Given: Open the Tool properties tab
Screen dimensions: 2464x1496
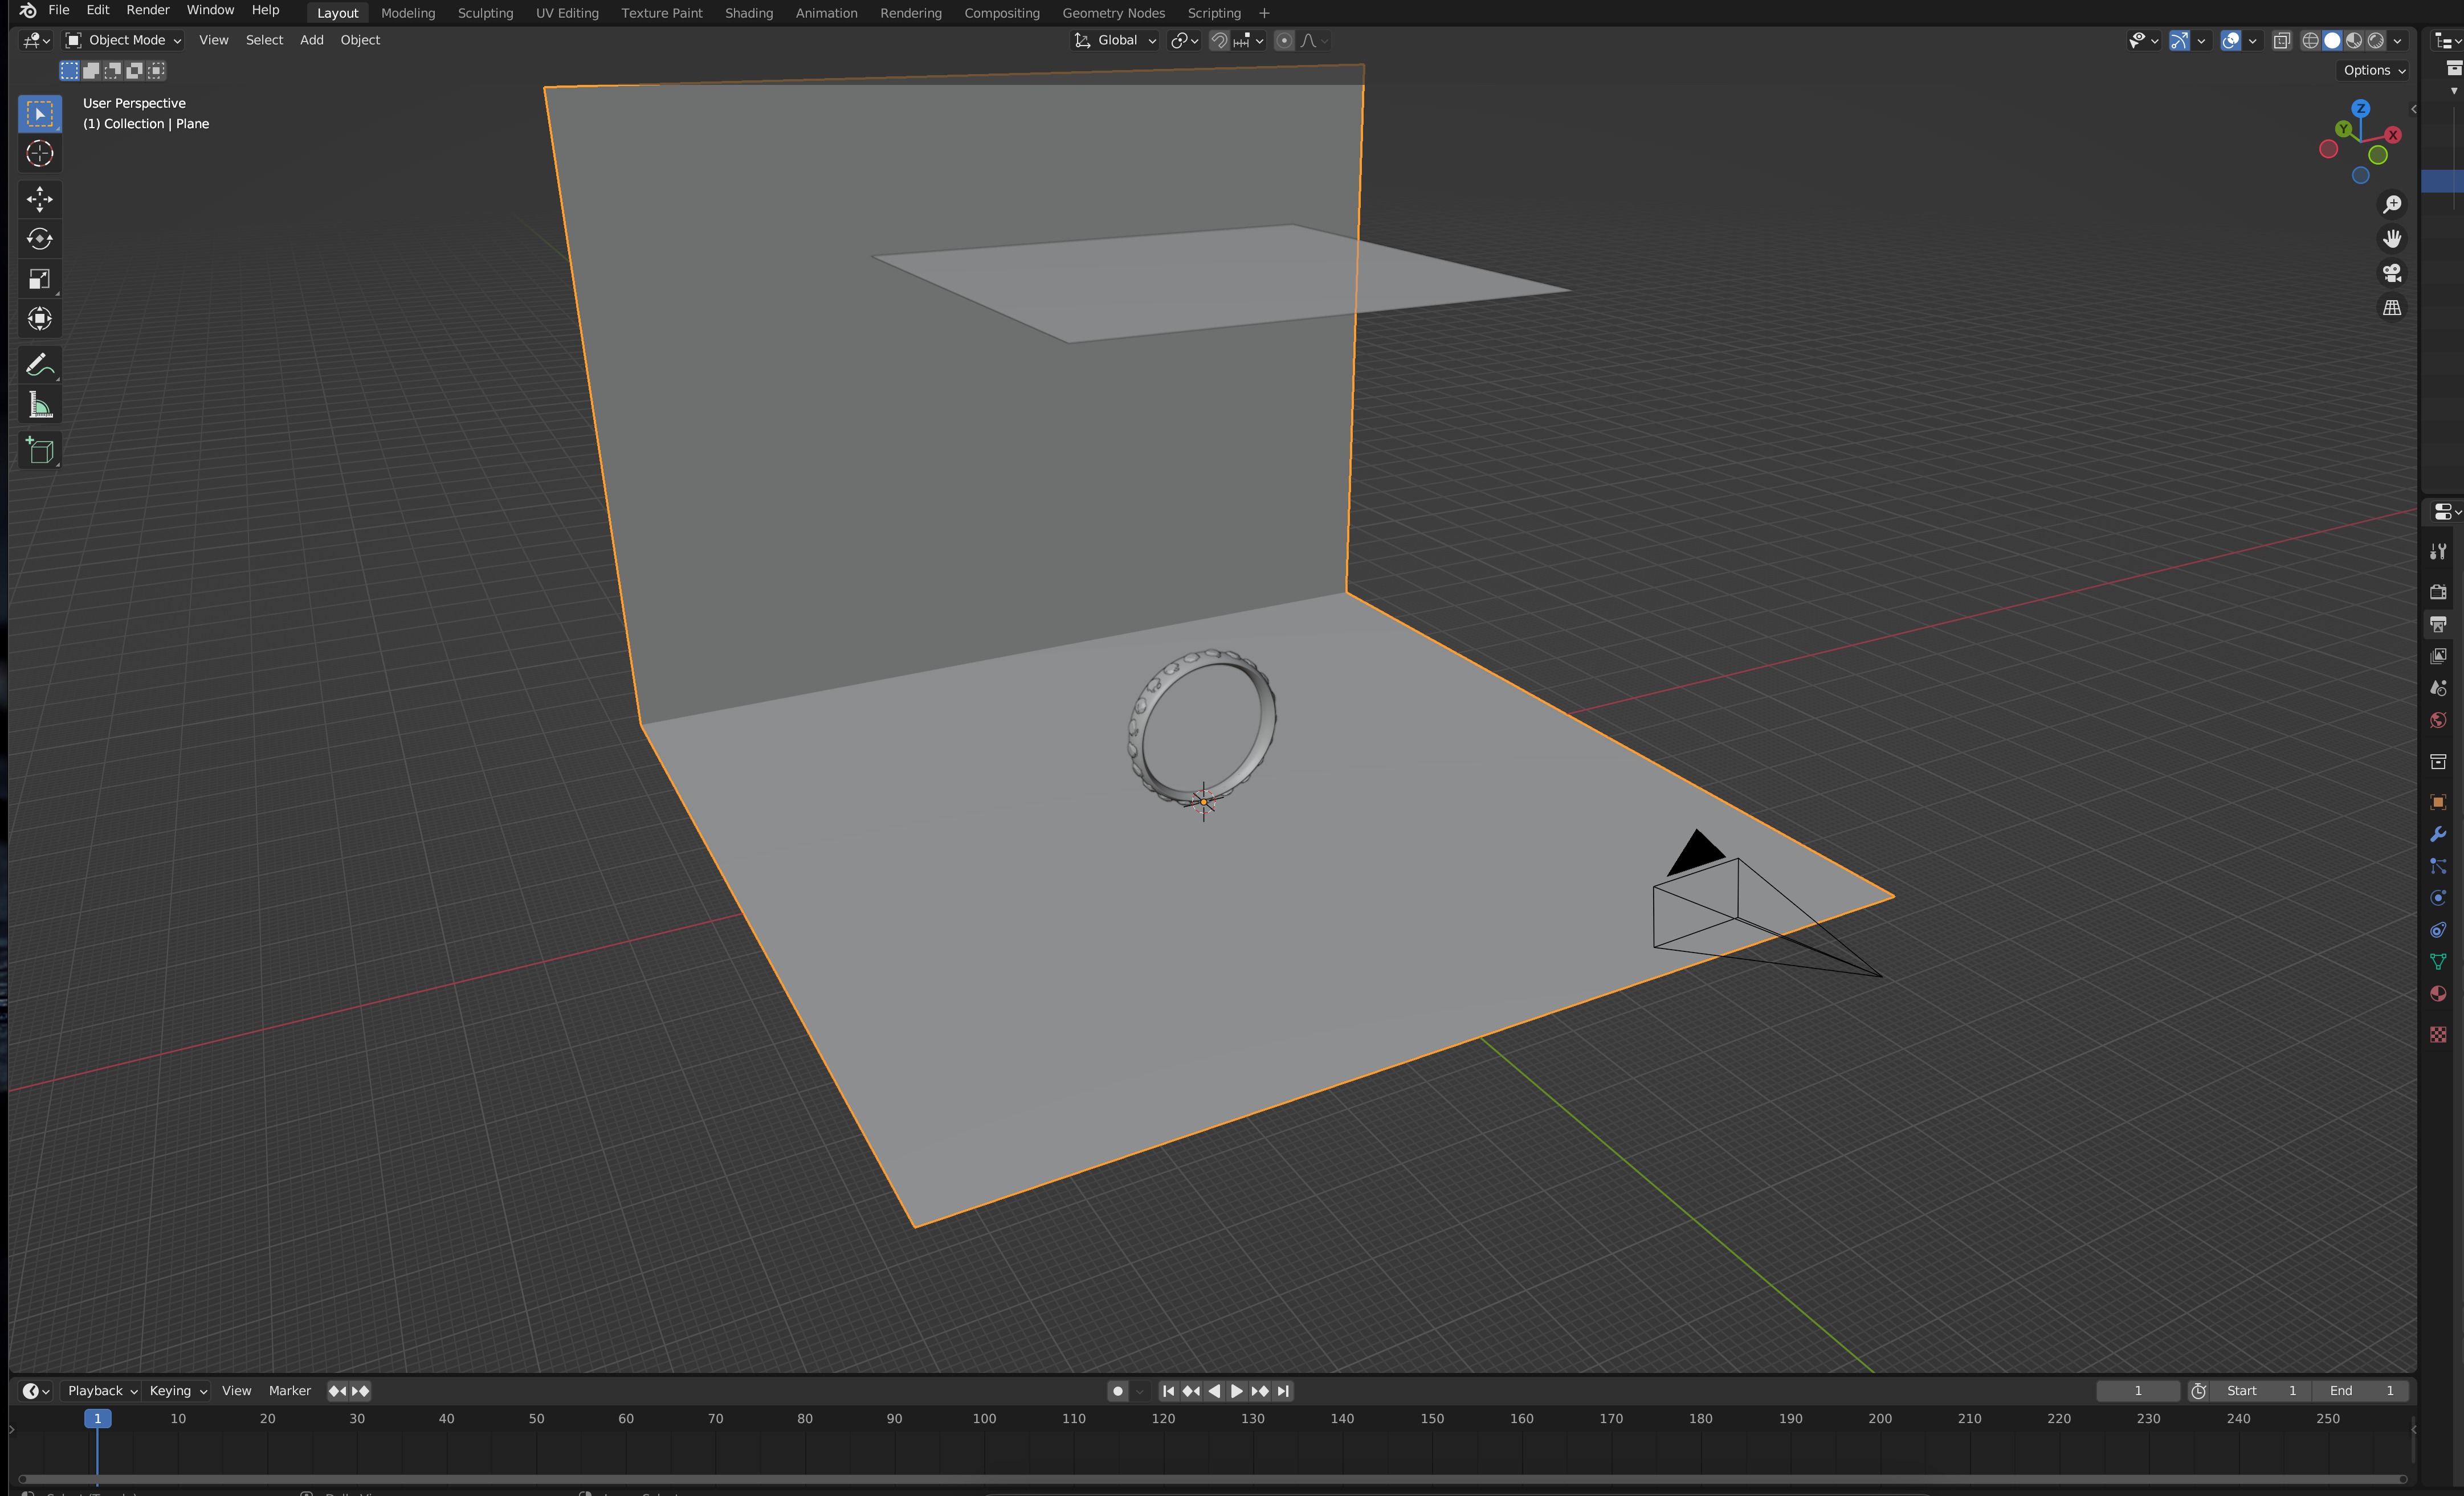Looking at the screenshot, I should (x=2438, y=551).
